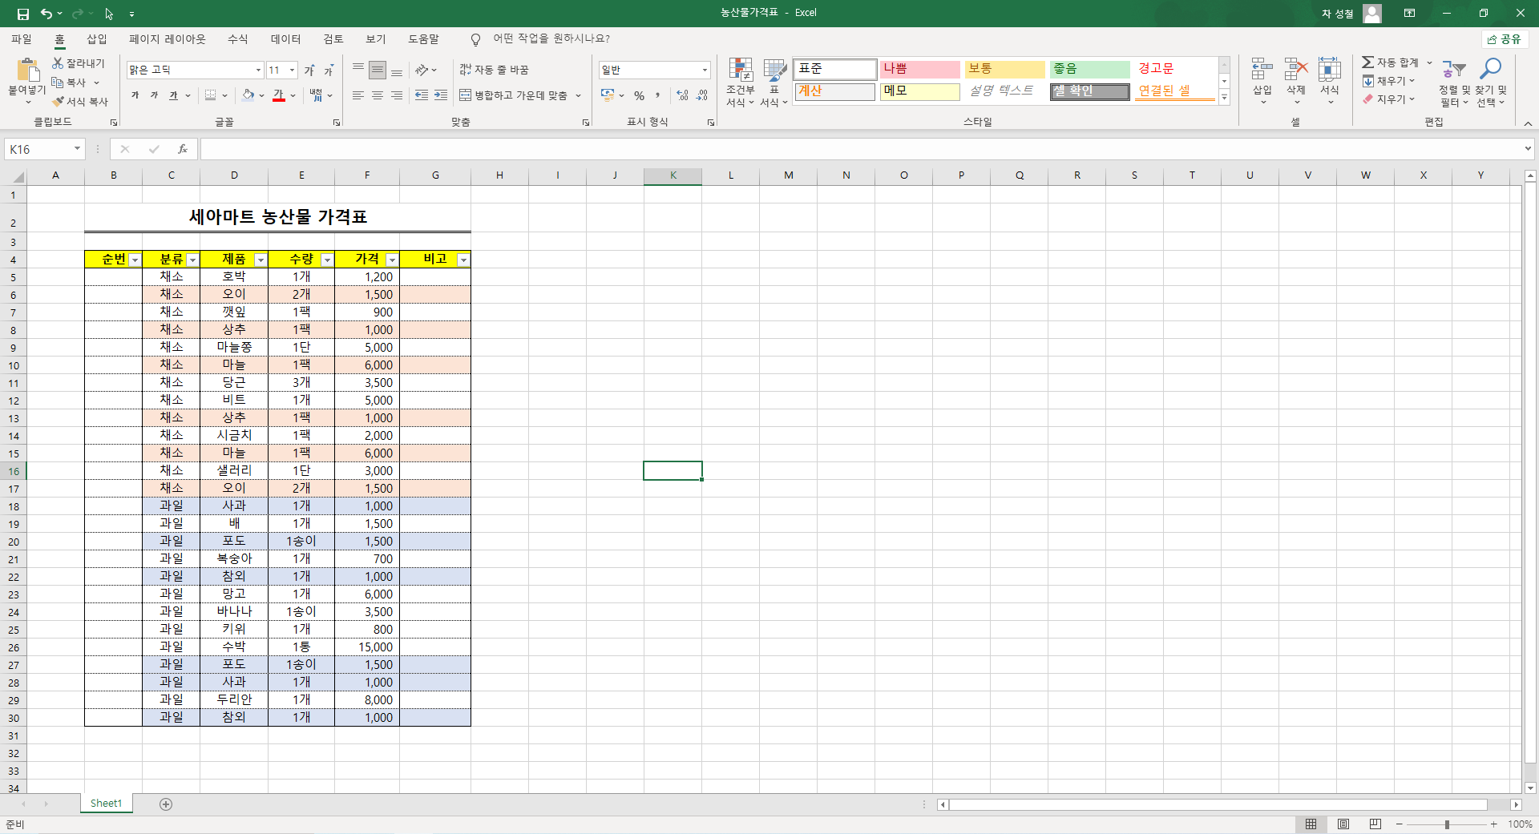This screenshot has width=1539, height=834.
Task: Apply comma style number format
Action: point(657,95)
